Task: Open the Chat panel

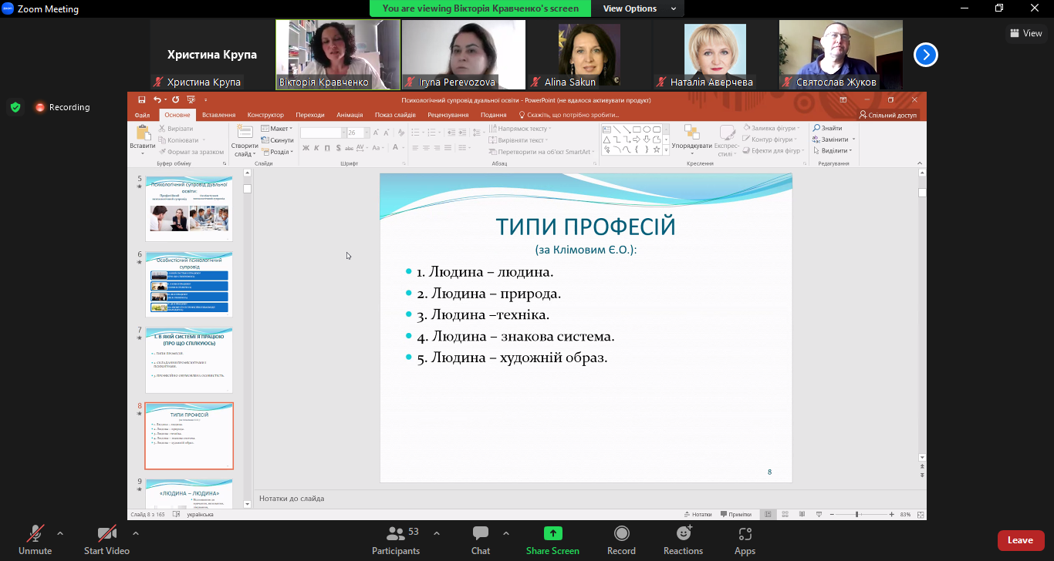Action: click(x=480, y=539)
